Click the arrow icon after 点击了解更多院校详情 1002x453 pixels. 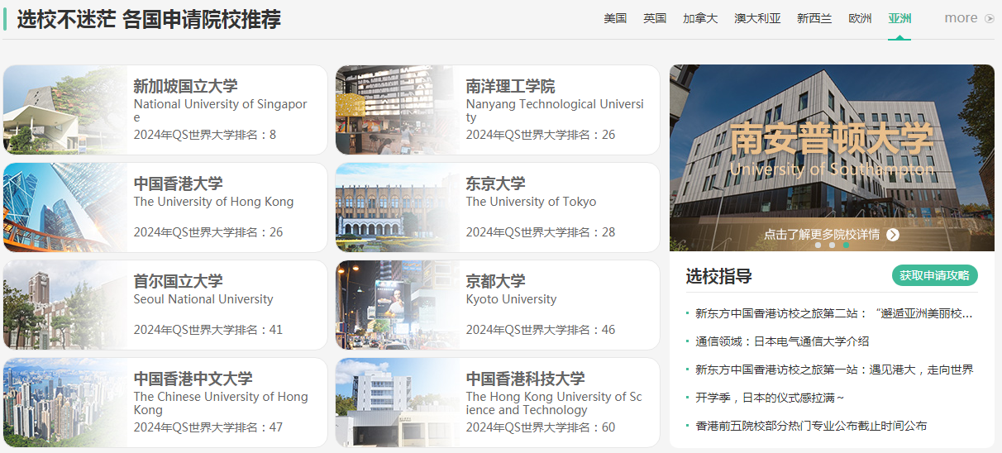tap(893, 235)
